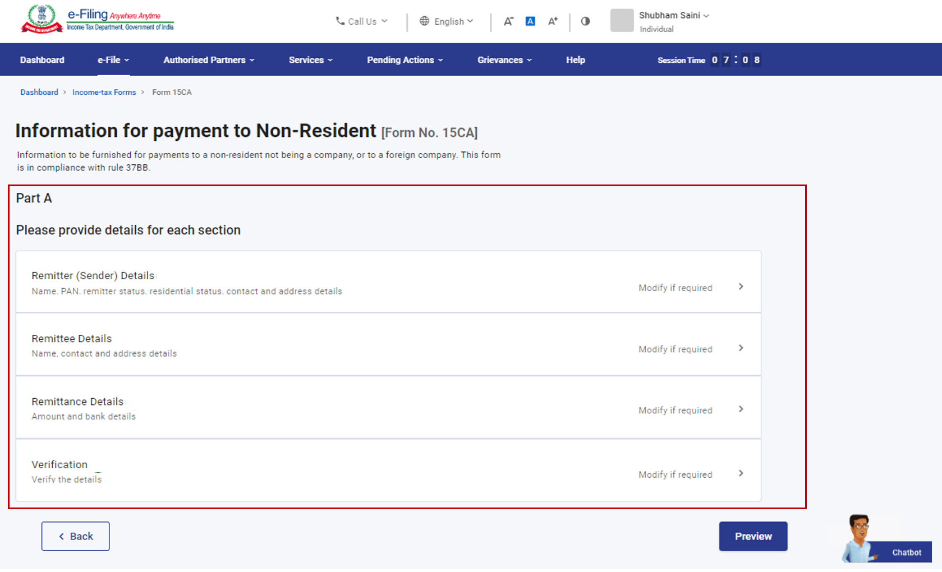Click the Back button

coord(75,536)
